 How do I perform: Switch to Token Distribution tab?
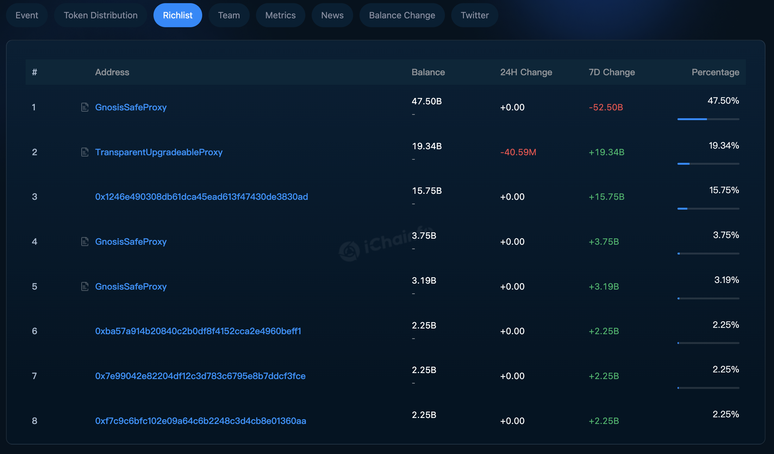pyautogui.click(x=101, y=15)
